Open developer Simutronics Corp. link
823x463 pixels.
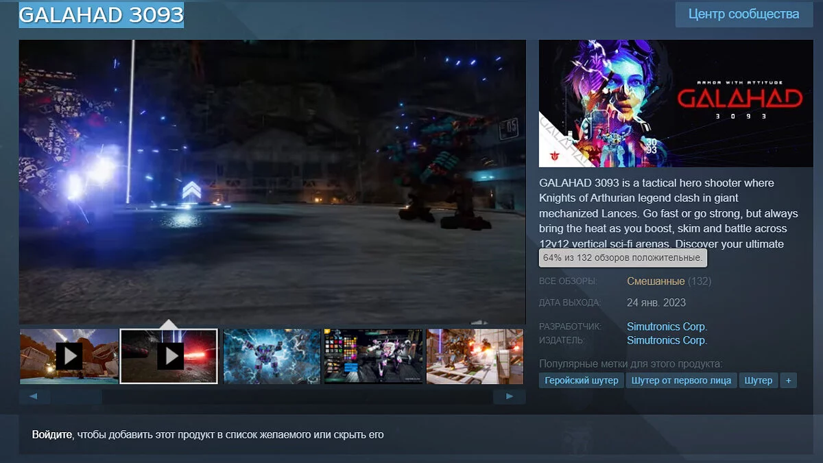(x=667, y=327)
